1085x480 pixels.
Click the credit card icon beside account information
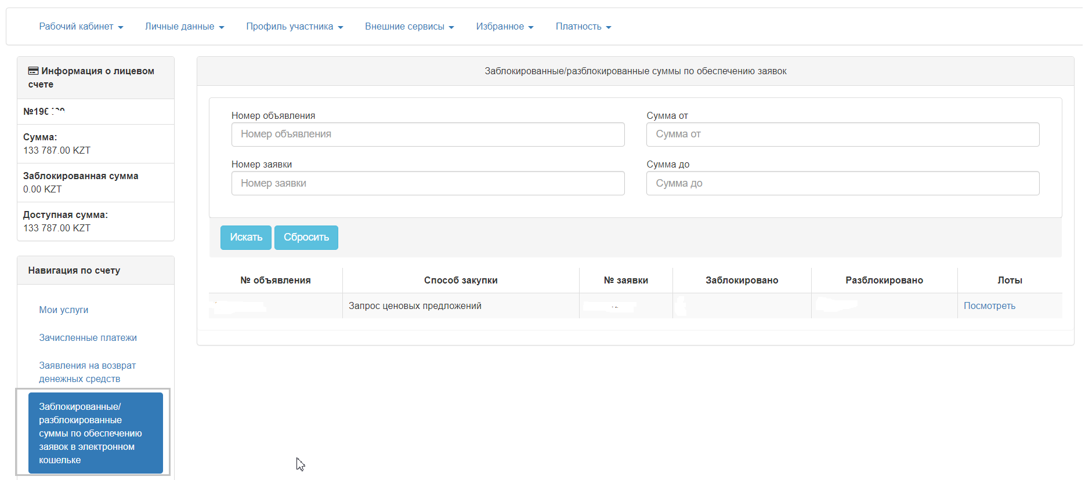pyautogui.click(x=34, y=71)
